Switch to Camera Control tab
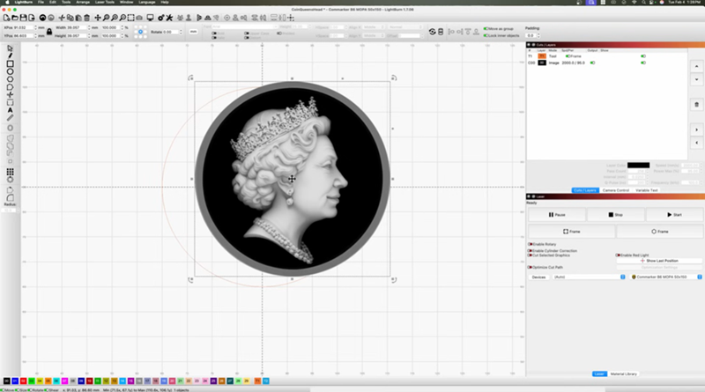Image resolution: width=705 pixels, height=392 pixels. tap(615, 190)
